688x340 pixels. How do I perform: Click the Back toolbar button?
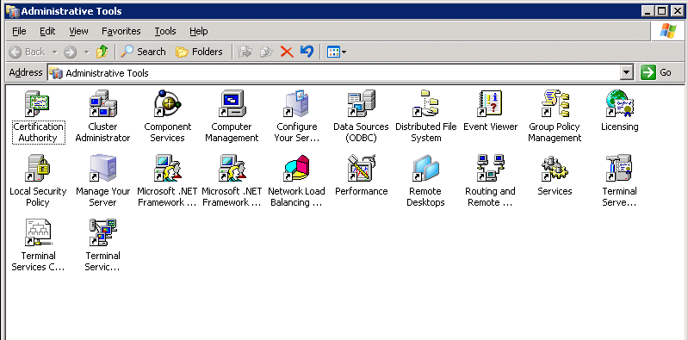(28, 52)
